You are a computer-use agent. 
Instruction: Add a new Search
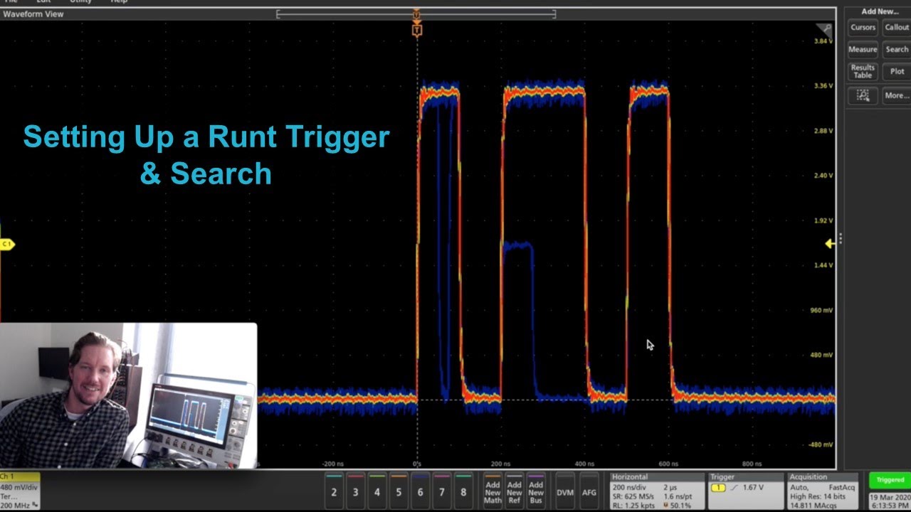897,50
